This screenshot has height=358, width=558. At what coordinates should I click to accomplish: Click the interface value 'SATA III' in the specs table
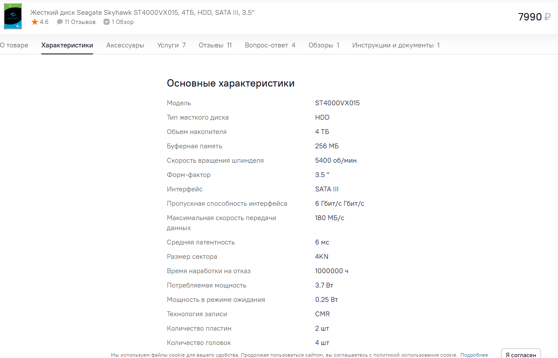pos(327,189)
